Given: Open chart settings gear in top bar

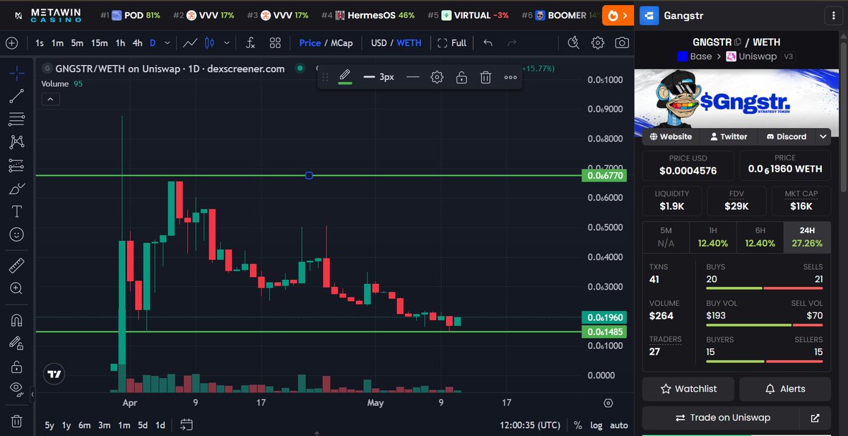Looking at the screenshot, I should click(x=598, y=42).
